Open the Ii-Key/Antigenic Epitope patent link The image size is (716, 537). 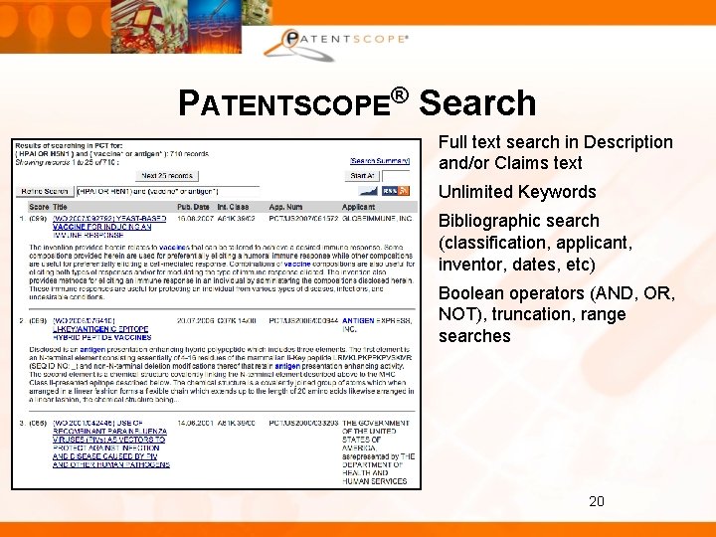pyautogui.click(x=101, y=329)
